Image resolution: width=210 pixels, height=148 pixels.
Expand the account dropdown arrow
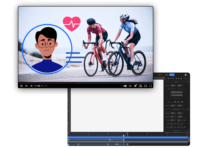pos(188,75)
